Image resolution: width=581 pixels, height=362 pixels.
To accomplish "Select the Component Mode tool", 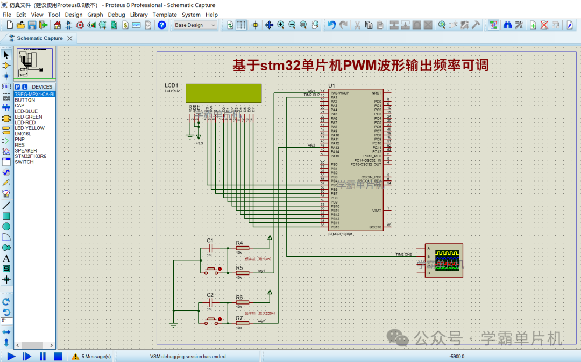I will point(6,66).
